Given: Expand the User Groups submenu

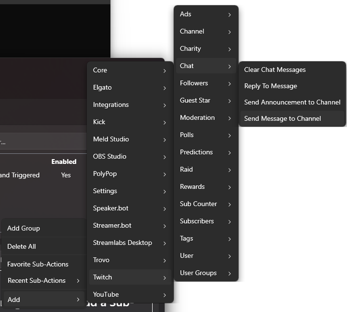Looking at the screenshot, I should pos(205,273).
